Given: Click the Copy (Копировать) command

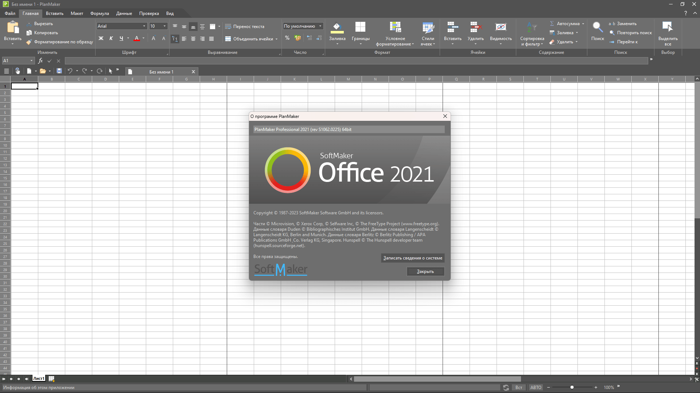Looking at the screenshot, I should pyautogui.click(x=42, y=33).
